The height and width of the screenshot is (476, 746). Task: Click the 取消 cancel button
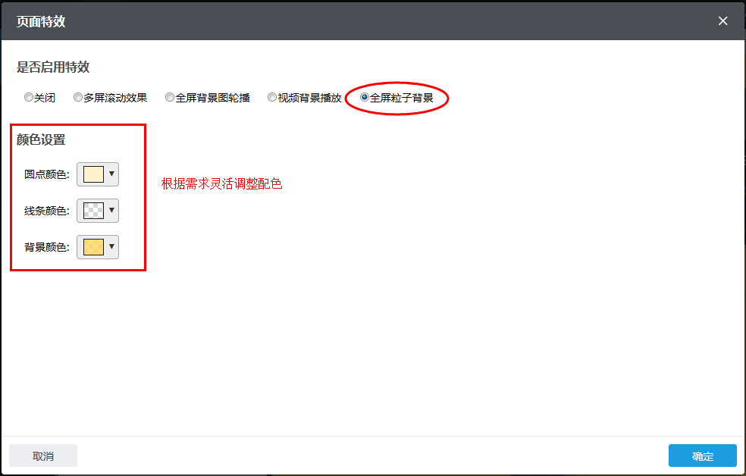point(42,456)
